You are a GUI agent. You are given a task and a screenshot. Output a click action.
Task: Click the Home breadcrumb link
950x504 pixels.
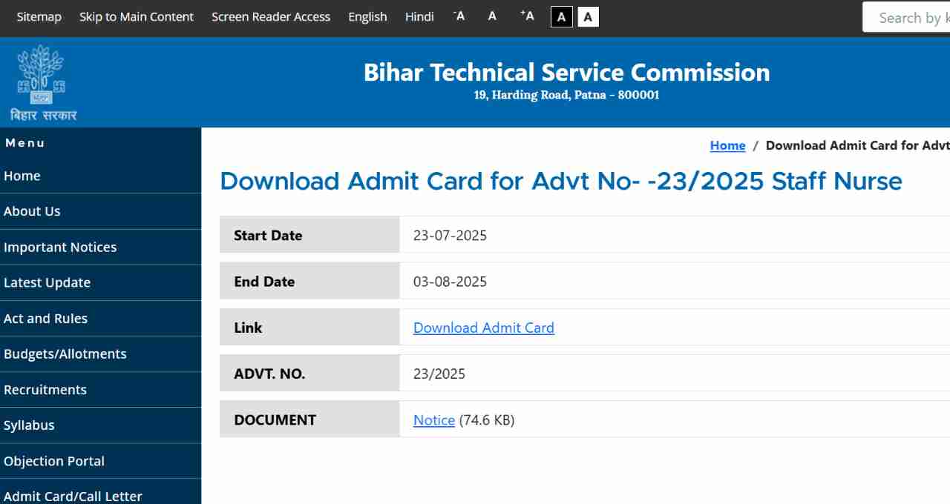click(x=727, y=145)
